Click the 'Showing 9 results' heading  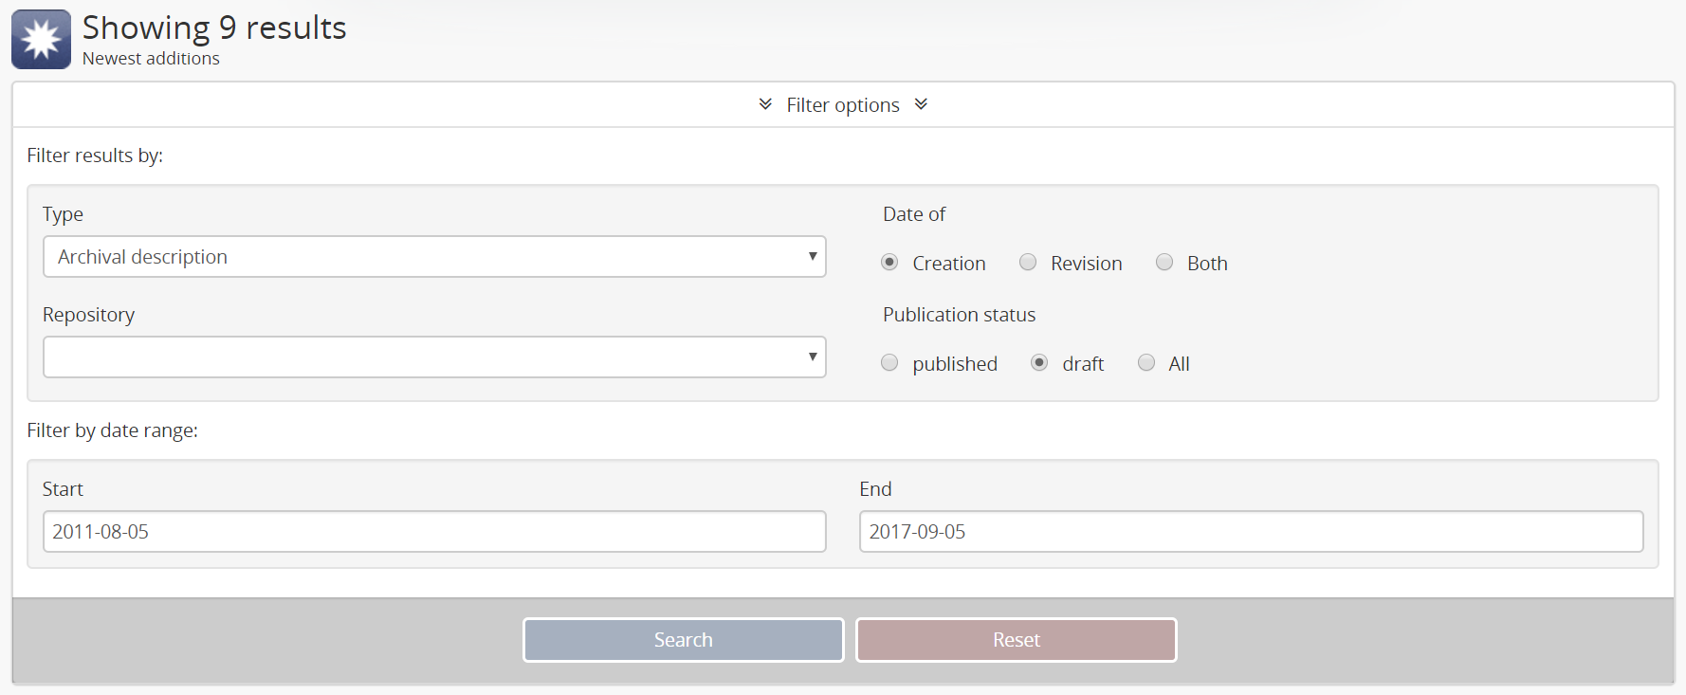click(214, 28)
